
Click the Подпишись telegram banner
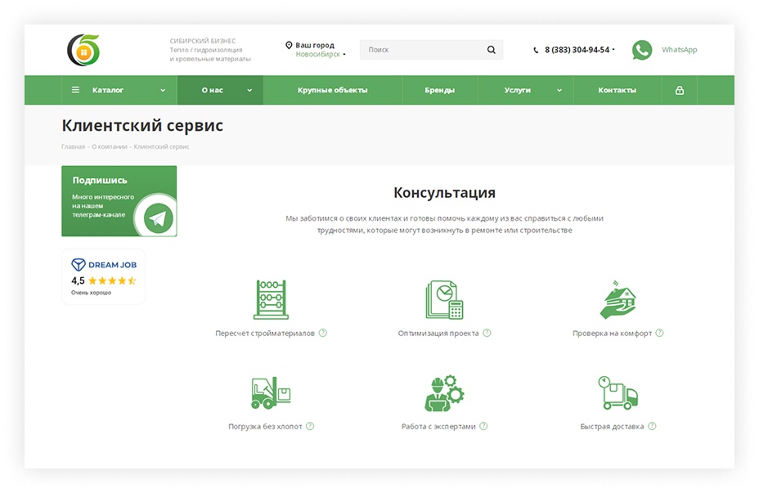[x=119, y=201]
